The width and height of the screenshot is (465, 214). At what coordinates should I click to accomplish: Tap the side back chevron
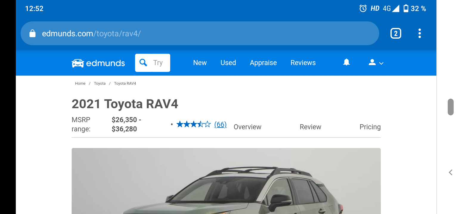[x=451, y=172]
